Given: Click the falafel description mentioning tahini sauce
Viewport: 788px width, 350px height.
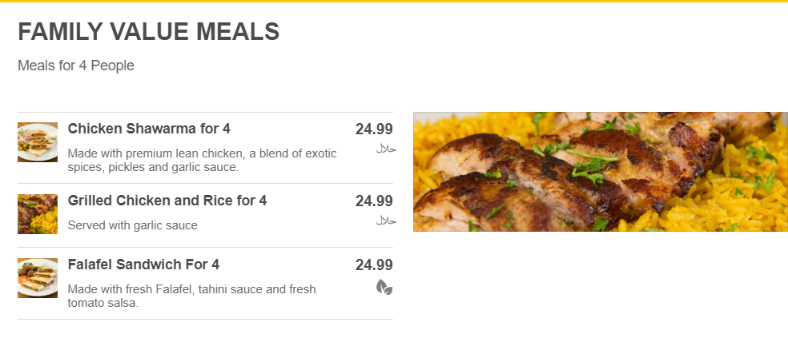Looking at the screenshot, I should coord(191,296).
